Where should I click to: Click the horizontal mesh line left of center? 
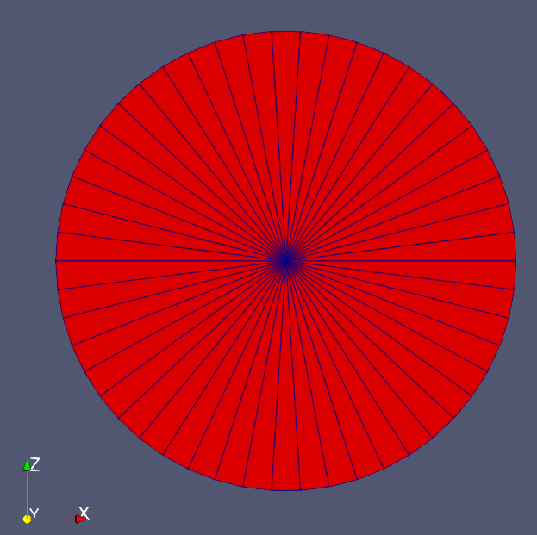[x=172, y=260]
